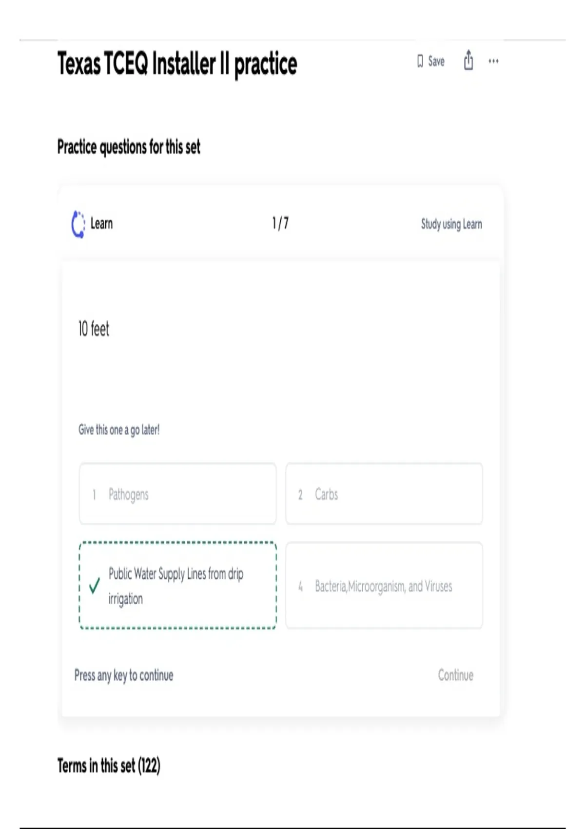Pick Bacteria, Microorganism, and Viruses answer
The width and height of the screenshot is (585, 829).
[x=384, y=586]
